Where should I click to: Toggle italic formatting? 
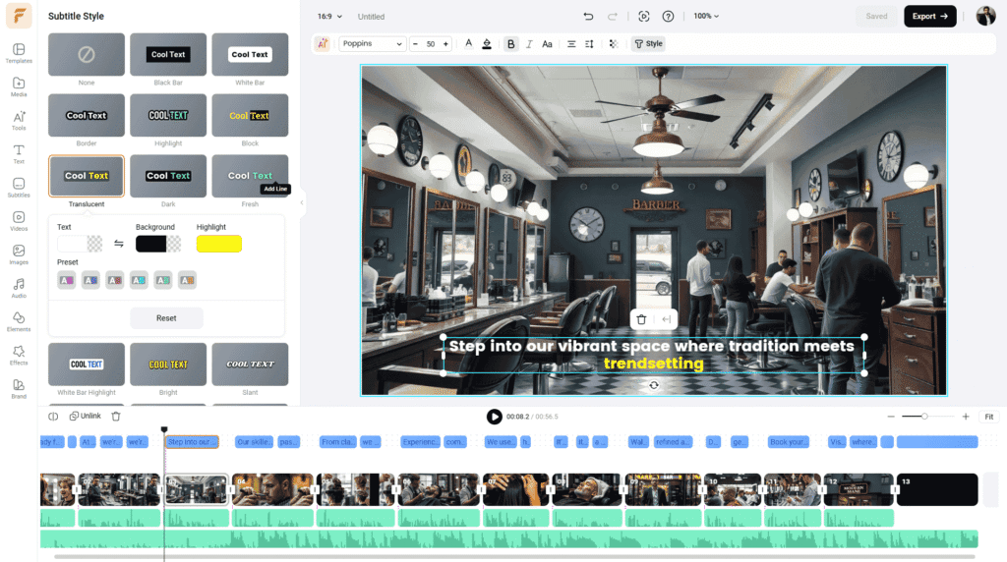point(529,43)
